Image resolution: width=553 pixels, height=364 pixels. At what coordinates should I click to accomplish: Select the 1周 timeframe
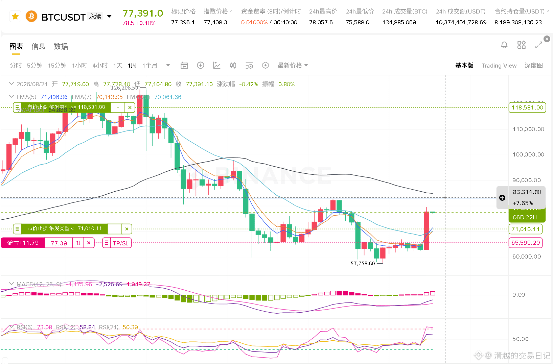(x=132, y=65)
